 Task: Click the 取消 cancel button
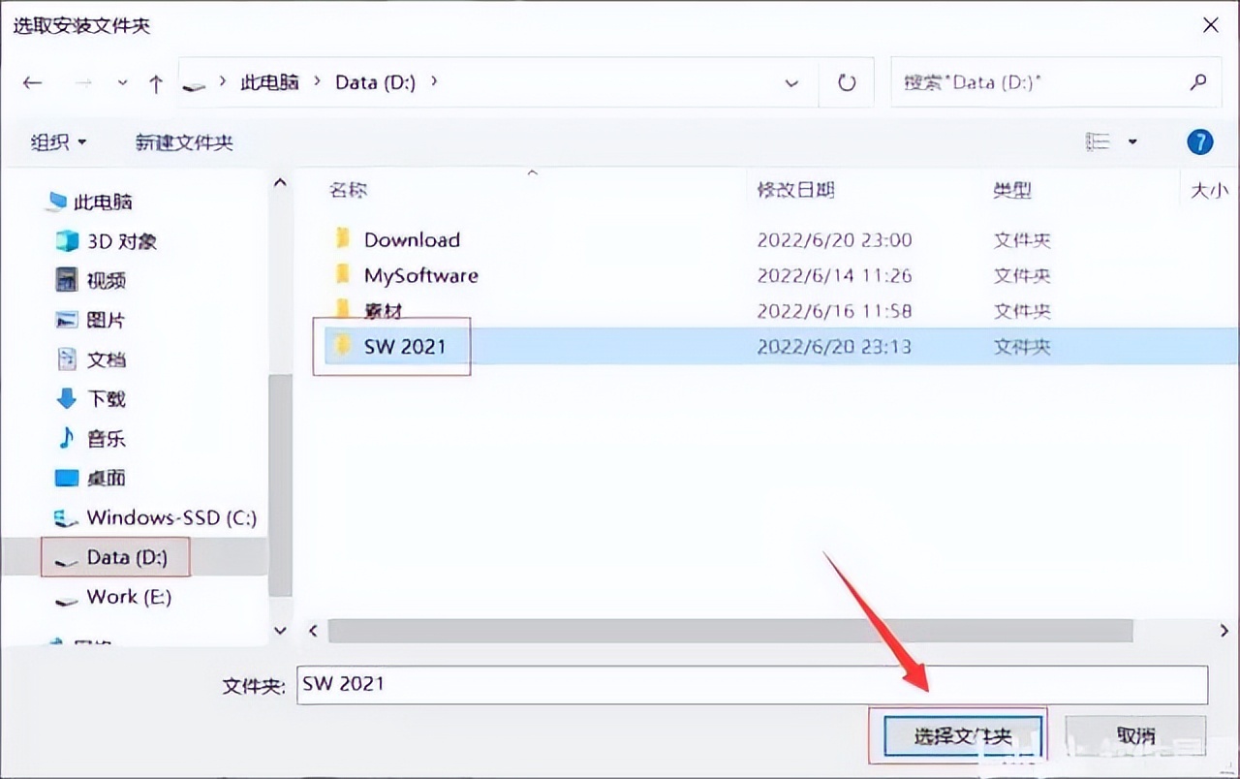(1135, 735)
